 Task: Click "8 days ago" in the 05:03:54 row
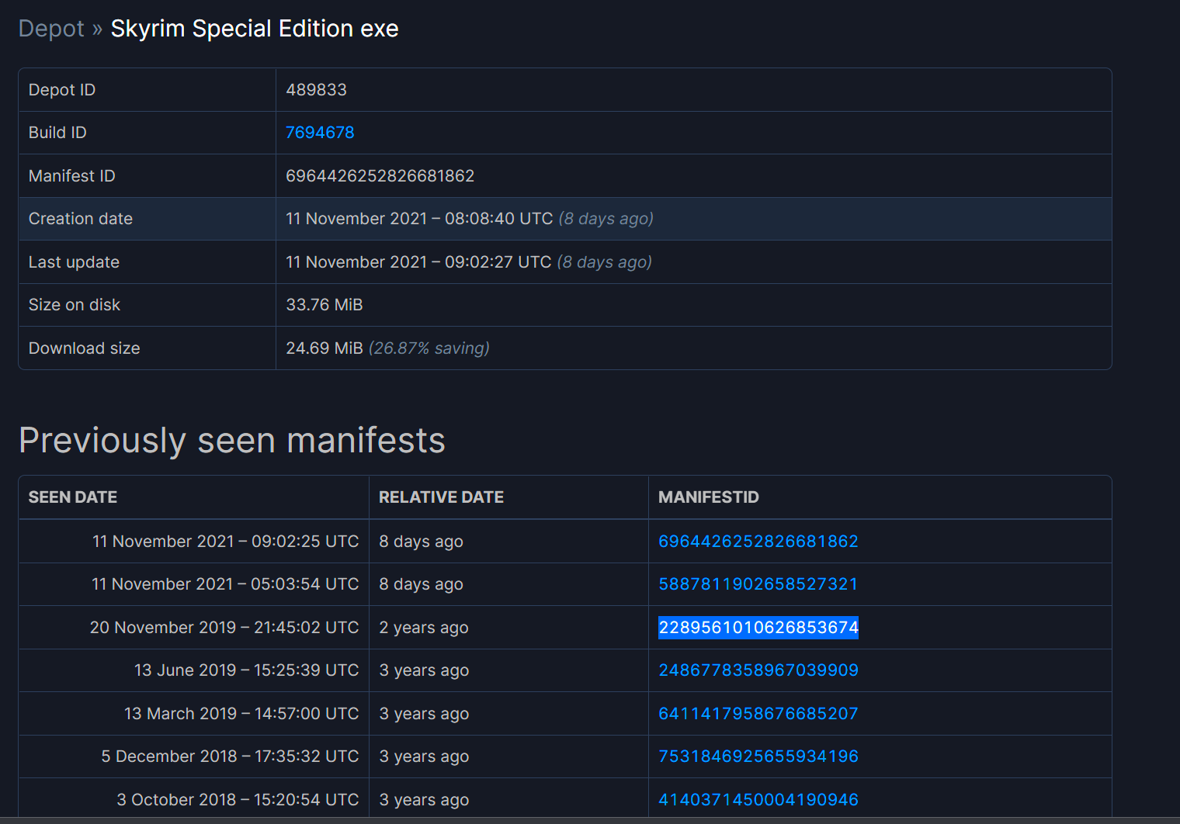click(421, 584)
